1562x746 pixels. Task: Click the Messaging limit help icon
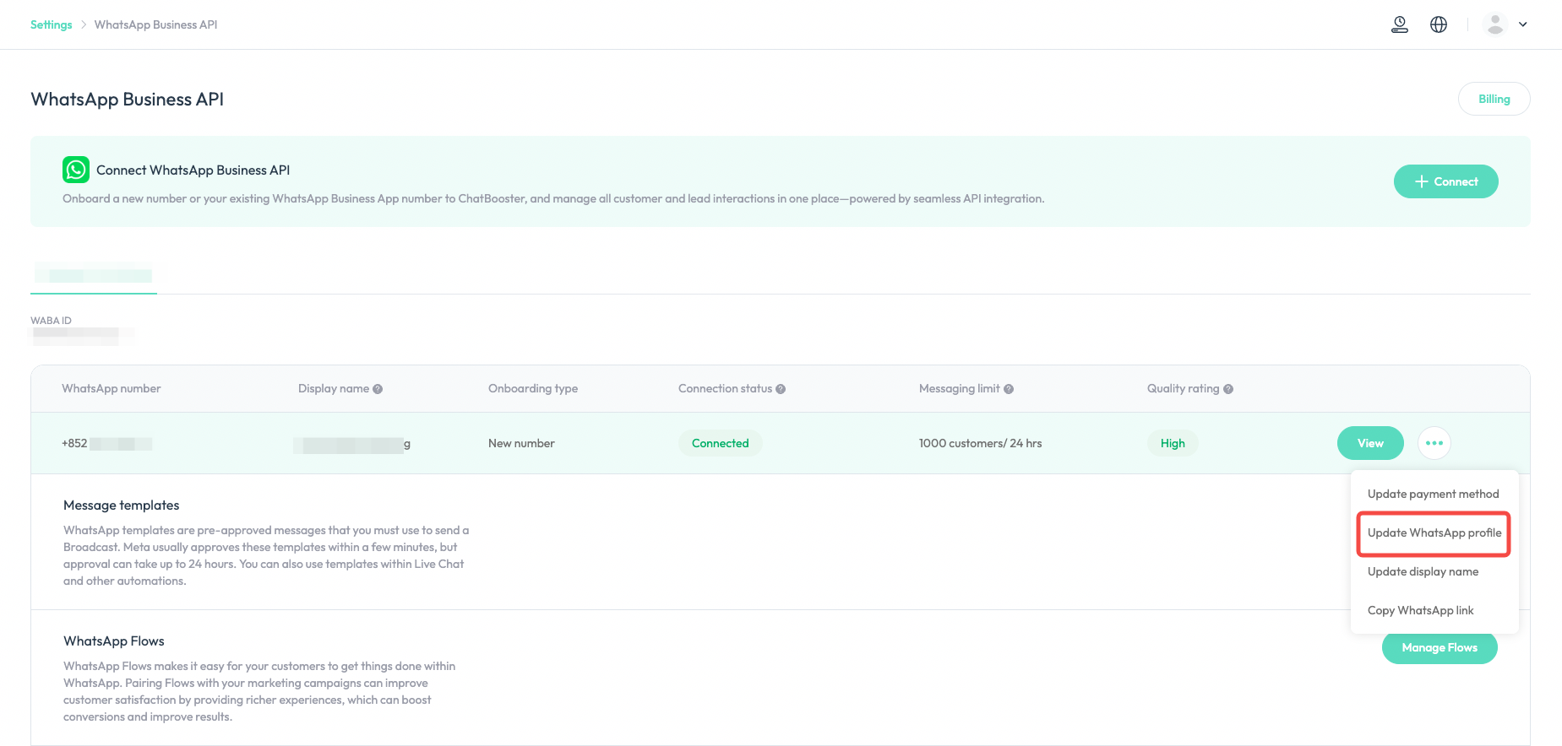pos(1009,389)
